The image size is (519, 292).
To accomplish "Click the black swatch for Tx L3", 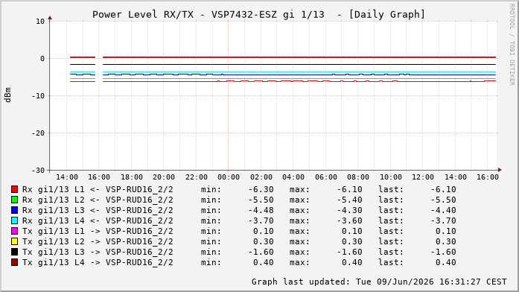I will pos(14,252).
